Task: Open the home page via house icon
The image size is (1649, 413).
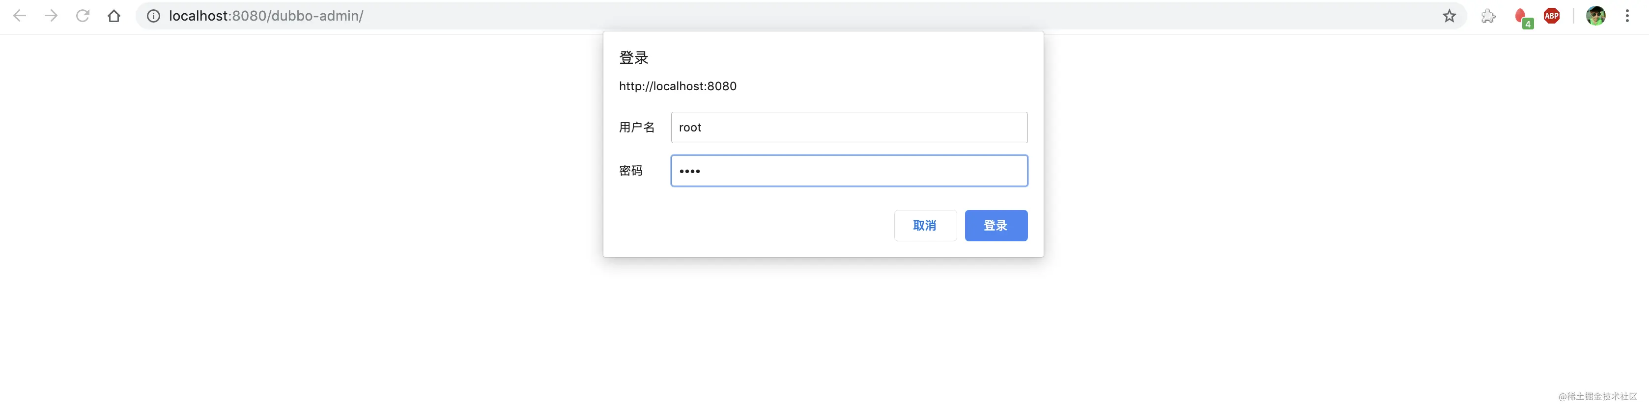Action: point(114,16)
